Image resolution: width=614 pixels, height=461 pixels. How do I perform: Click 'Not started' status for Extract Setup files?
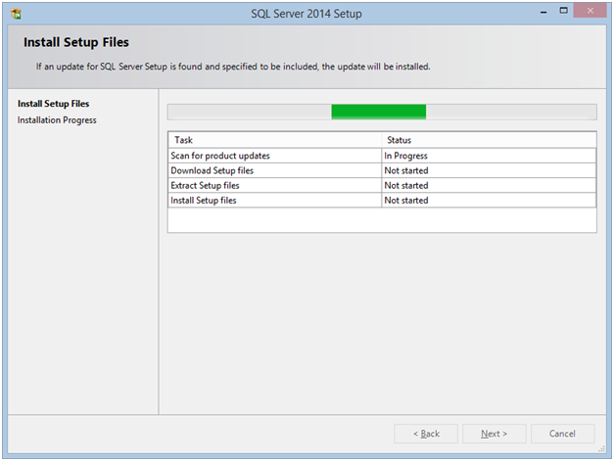point(489,186)
